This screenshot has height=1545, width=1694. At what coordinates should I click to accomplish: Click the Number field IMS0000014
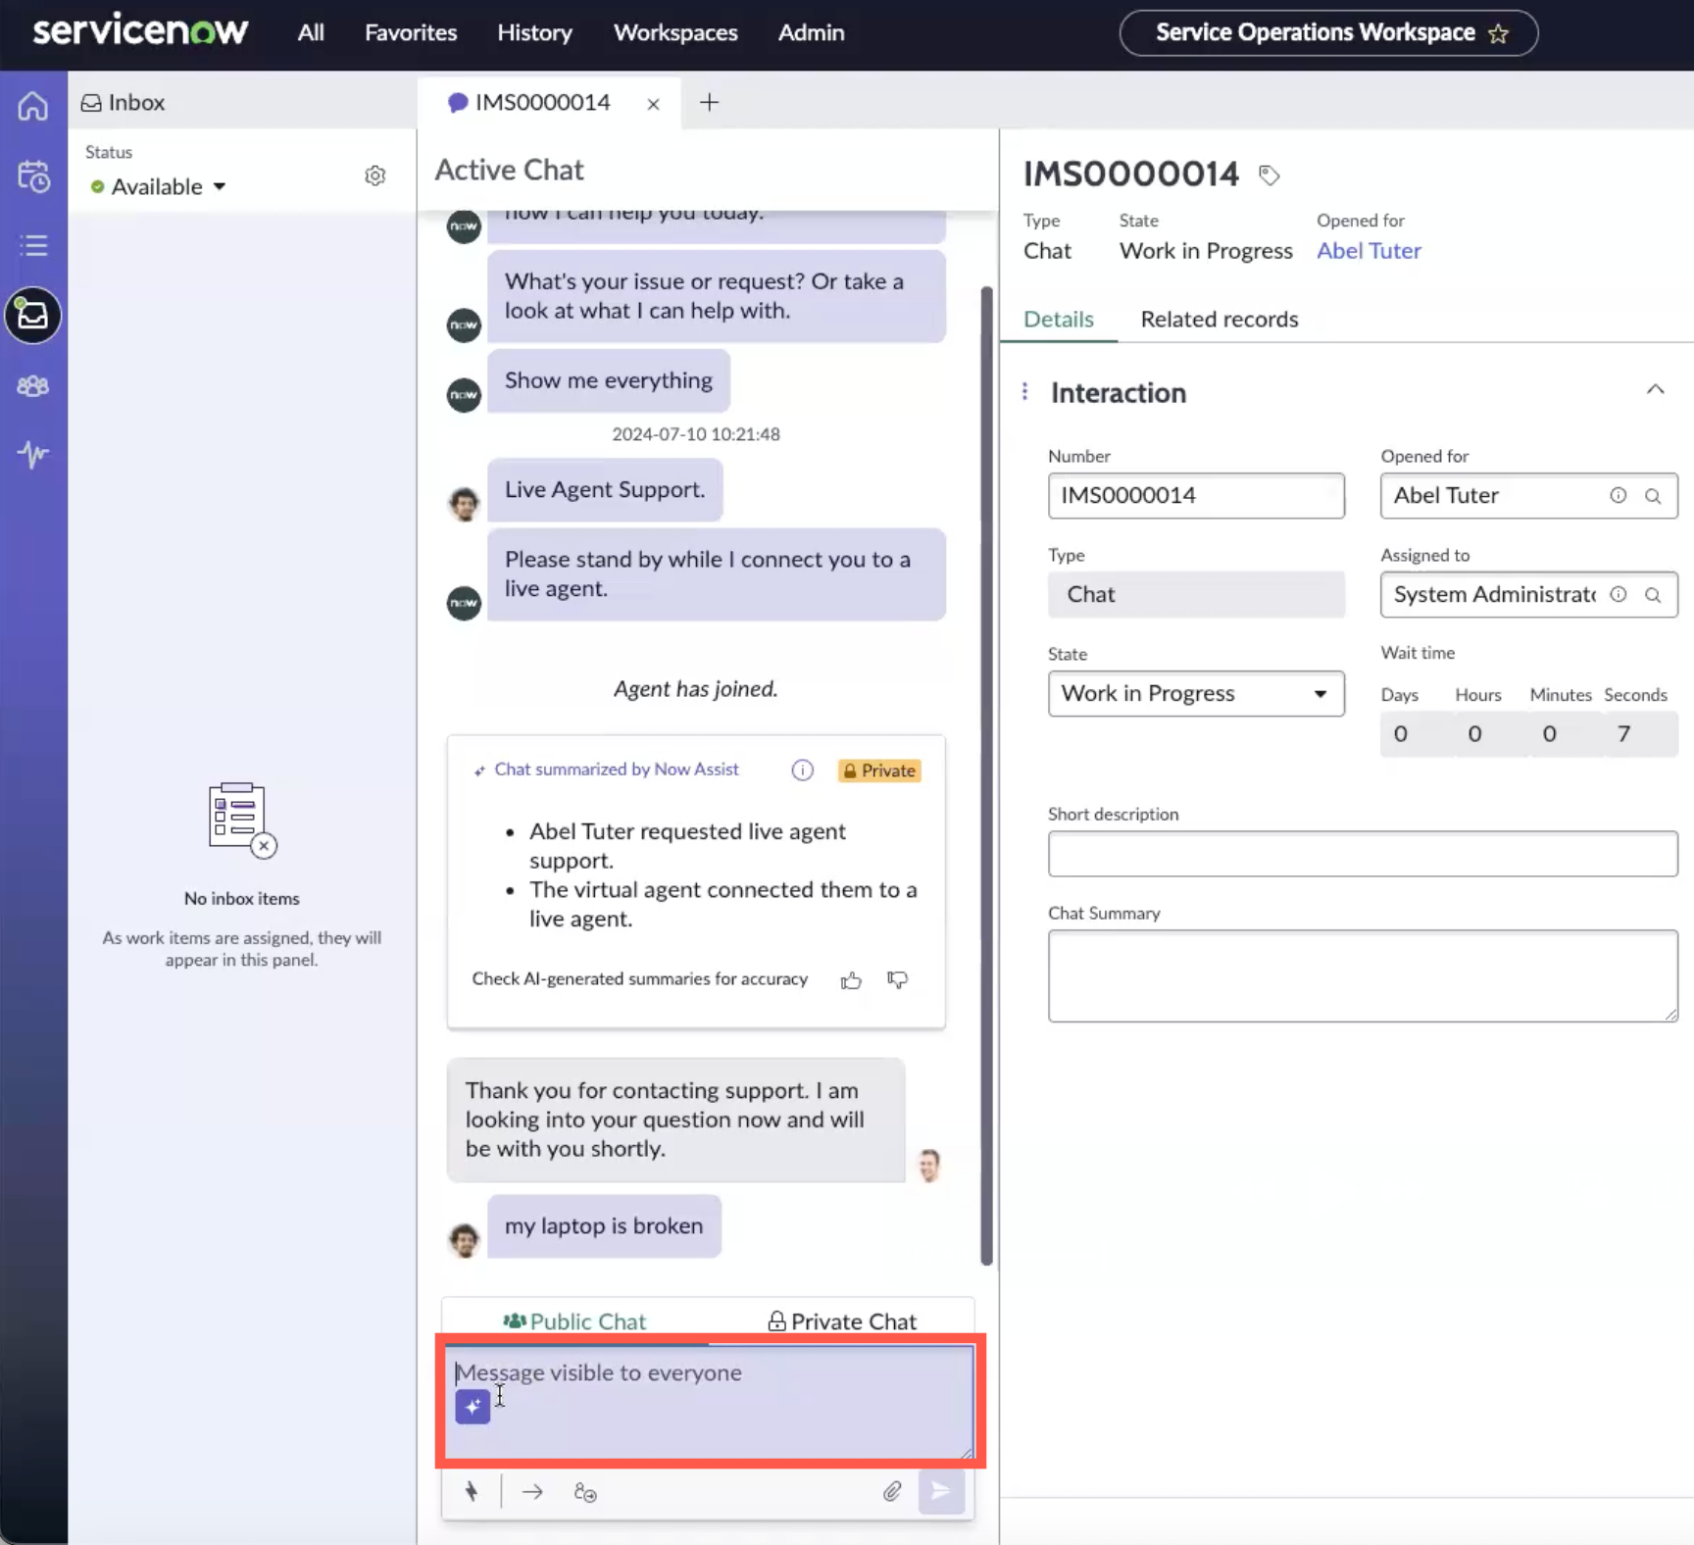click(1196, 496)
